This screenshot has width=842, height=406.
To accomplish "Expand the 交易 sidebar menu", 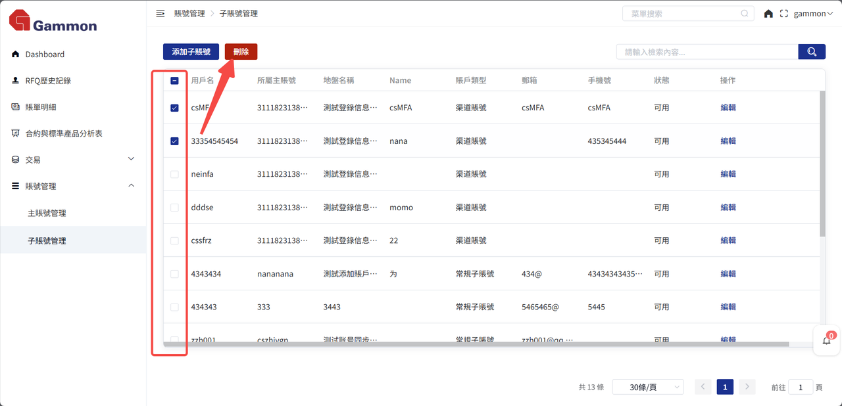I will 72,160.
